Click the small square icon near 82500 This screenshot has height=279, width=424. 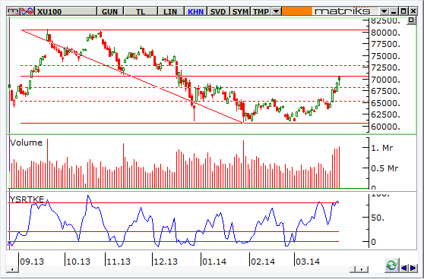411,20
